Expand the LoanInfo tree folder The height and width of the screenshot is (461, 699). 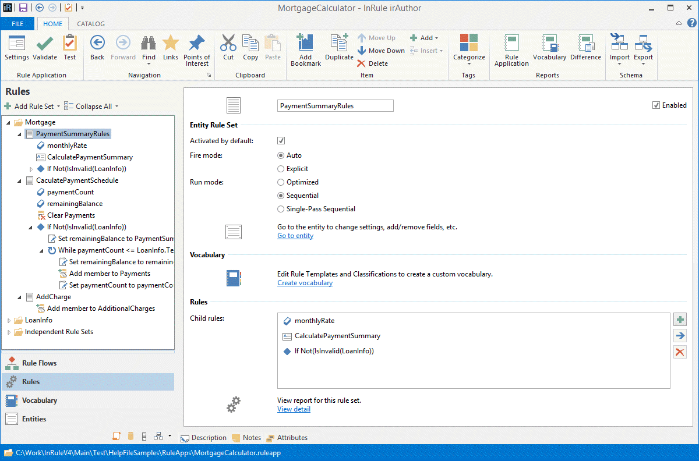coord(9,320)
